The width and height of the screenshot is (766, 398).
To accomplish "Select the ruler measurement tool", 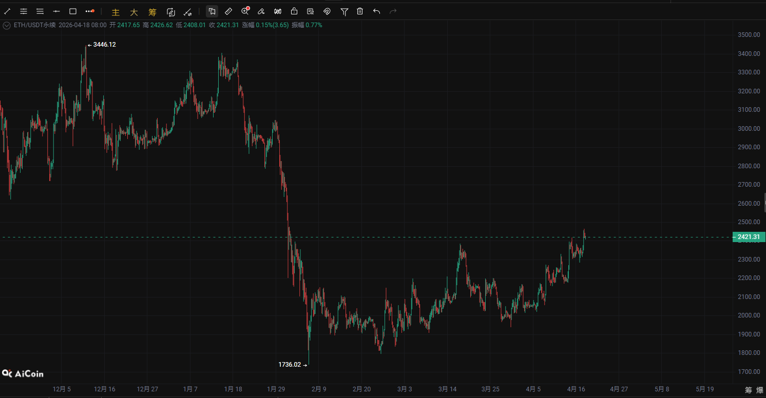I will coord(228,11).
